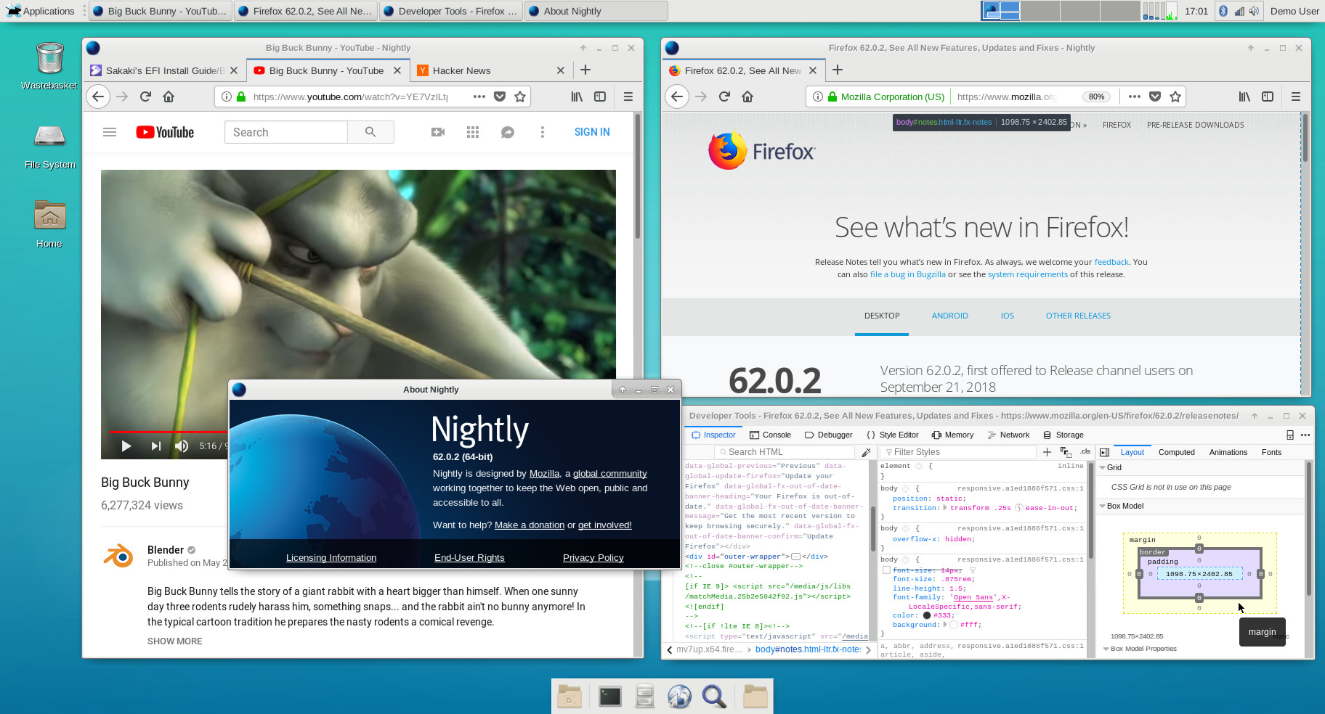Play the Big Buck Bunny video
The height and width of the screenshot is (714, 1325).
(126, 446)
